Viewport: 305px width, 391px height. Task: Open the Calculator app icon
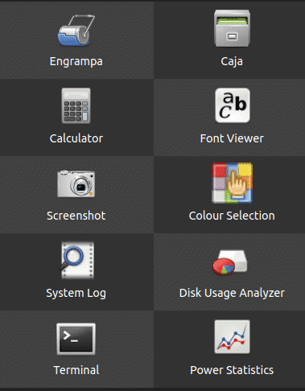[76, 105]
